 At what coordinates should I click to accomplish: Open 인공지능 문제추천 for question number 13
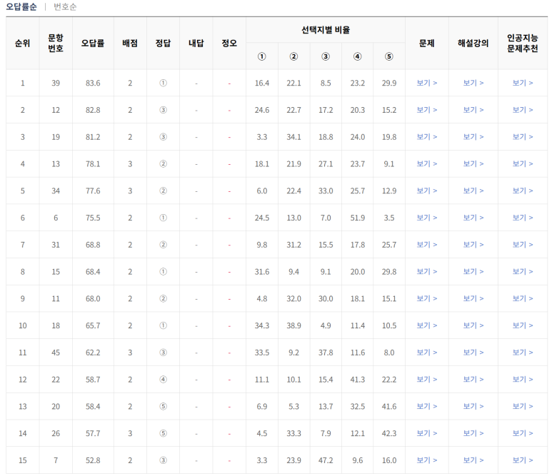click(522, 164)
